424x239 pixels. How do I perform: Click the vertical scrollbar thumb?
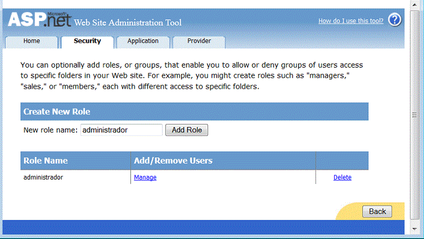click(415, 115)
